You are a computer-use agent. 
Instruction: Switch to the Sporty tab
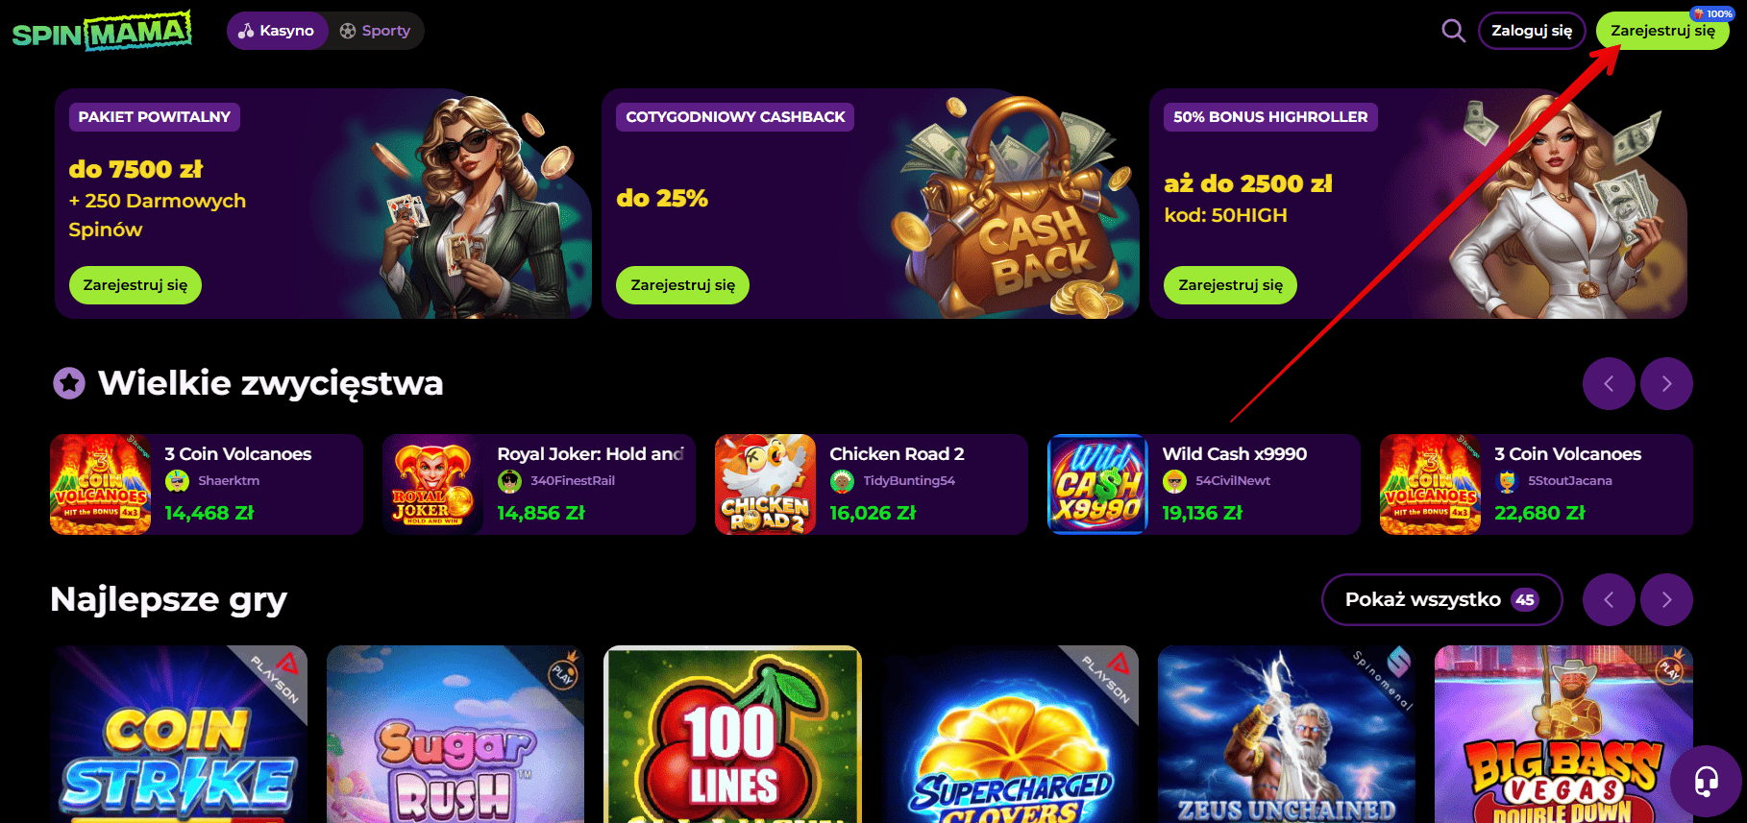click(375, 31)
